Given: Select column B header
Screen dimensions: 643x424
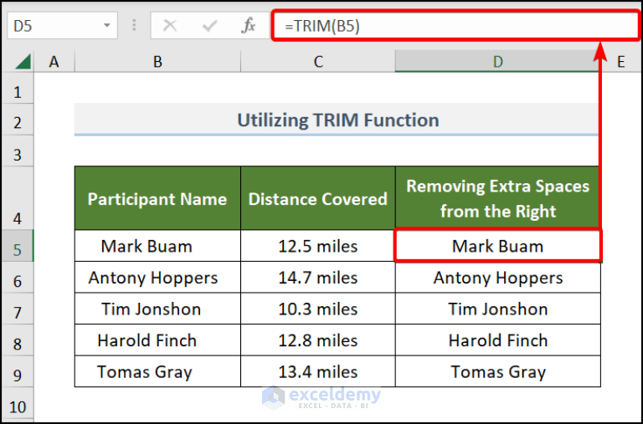Looking at the screenshot, I should click(x=157, y=61).
